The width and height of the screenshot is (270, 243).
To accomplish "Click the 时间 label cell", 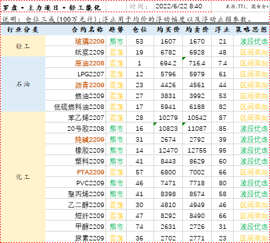I will coord(140,6).
